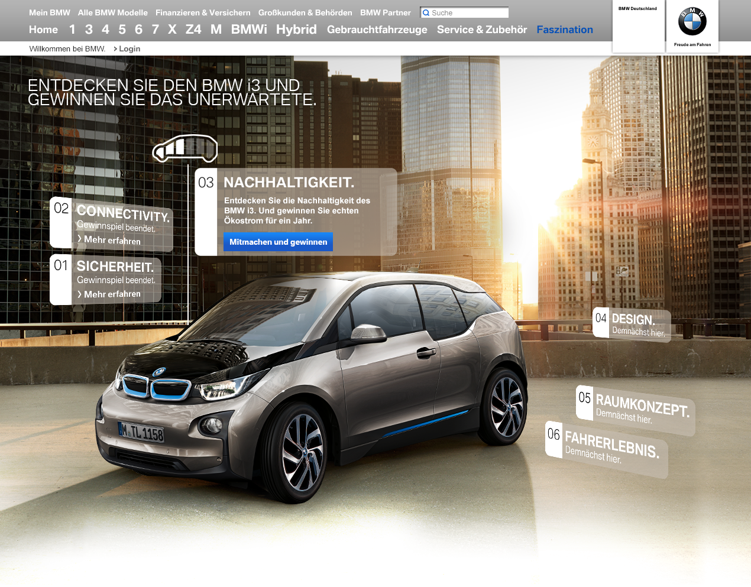Viewport: 751px width, 587px height.
Task: Click Mehr erfahren under Sicherheit
Action: click(112, 294)
